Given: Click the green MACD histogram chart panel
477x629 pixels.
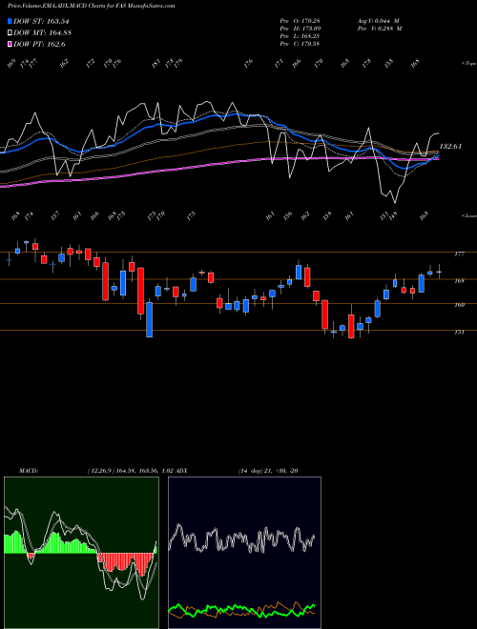Looking at the screenshot, I should [x=81, y=553].
